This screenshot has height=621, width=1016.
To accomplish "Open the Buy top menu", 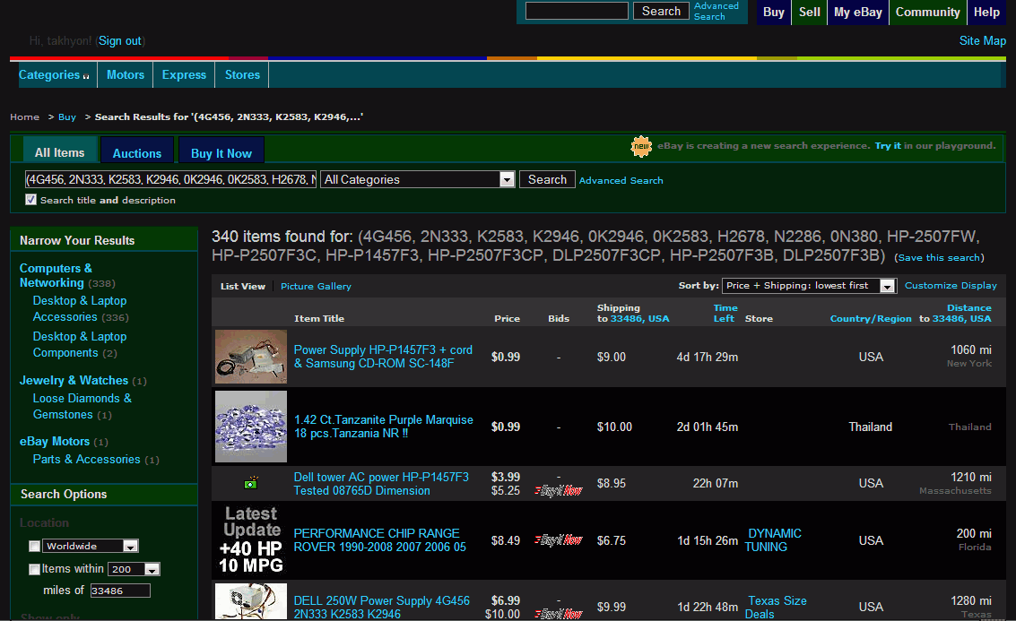I will pyautogui.click(x=774, y=12).
